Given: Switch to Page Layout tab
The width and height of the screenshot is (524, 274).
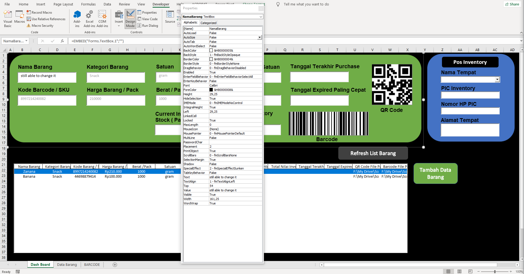Looking at the screenshot, I should pos(63,4).
